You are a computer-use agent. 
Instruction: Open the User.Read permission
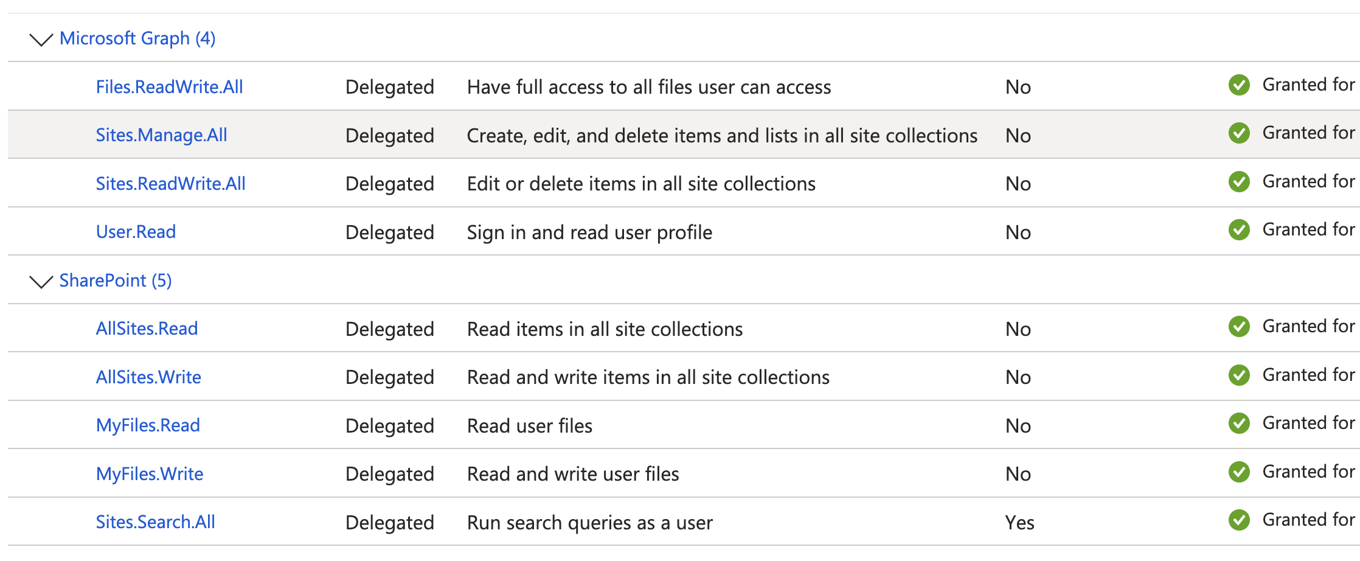tap(136, 231)
